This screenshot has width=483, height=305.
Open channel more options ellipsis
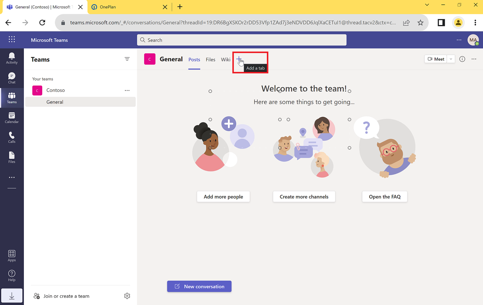click(474, 59)
